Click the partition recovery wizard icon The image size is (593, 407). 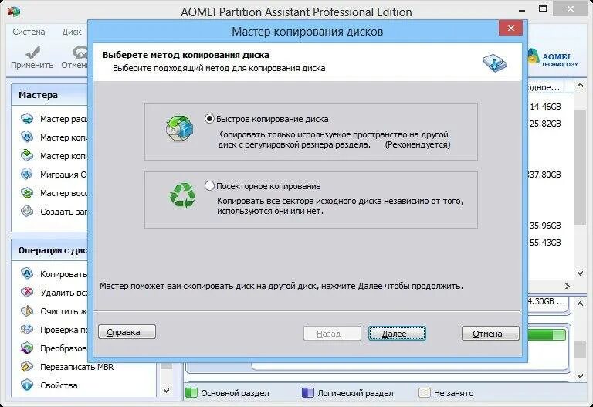point(27,193)
